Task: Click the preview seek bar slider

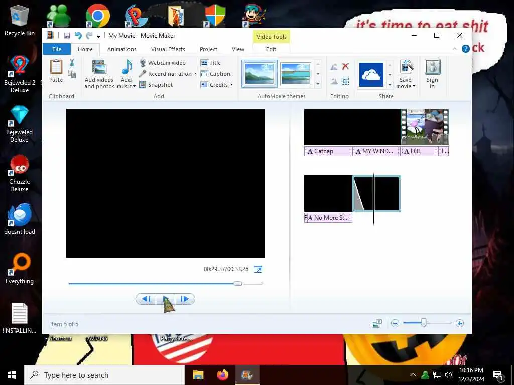Action: click(x=238, y=284)
